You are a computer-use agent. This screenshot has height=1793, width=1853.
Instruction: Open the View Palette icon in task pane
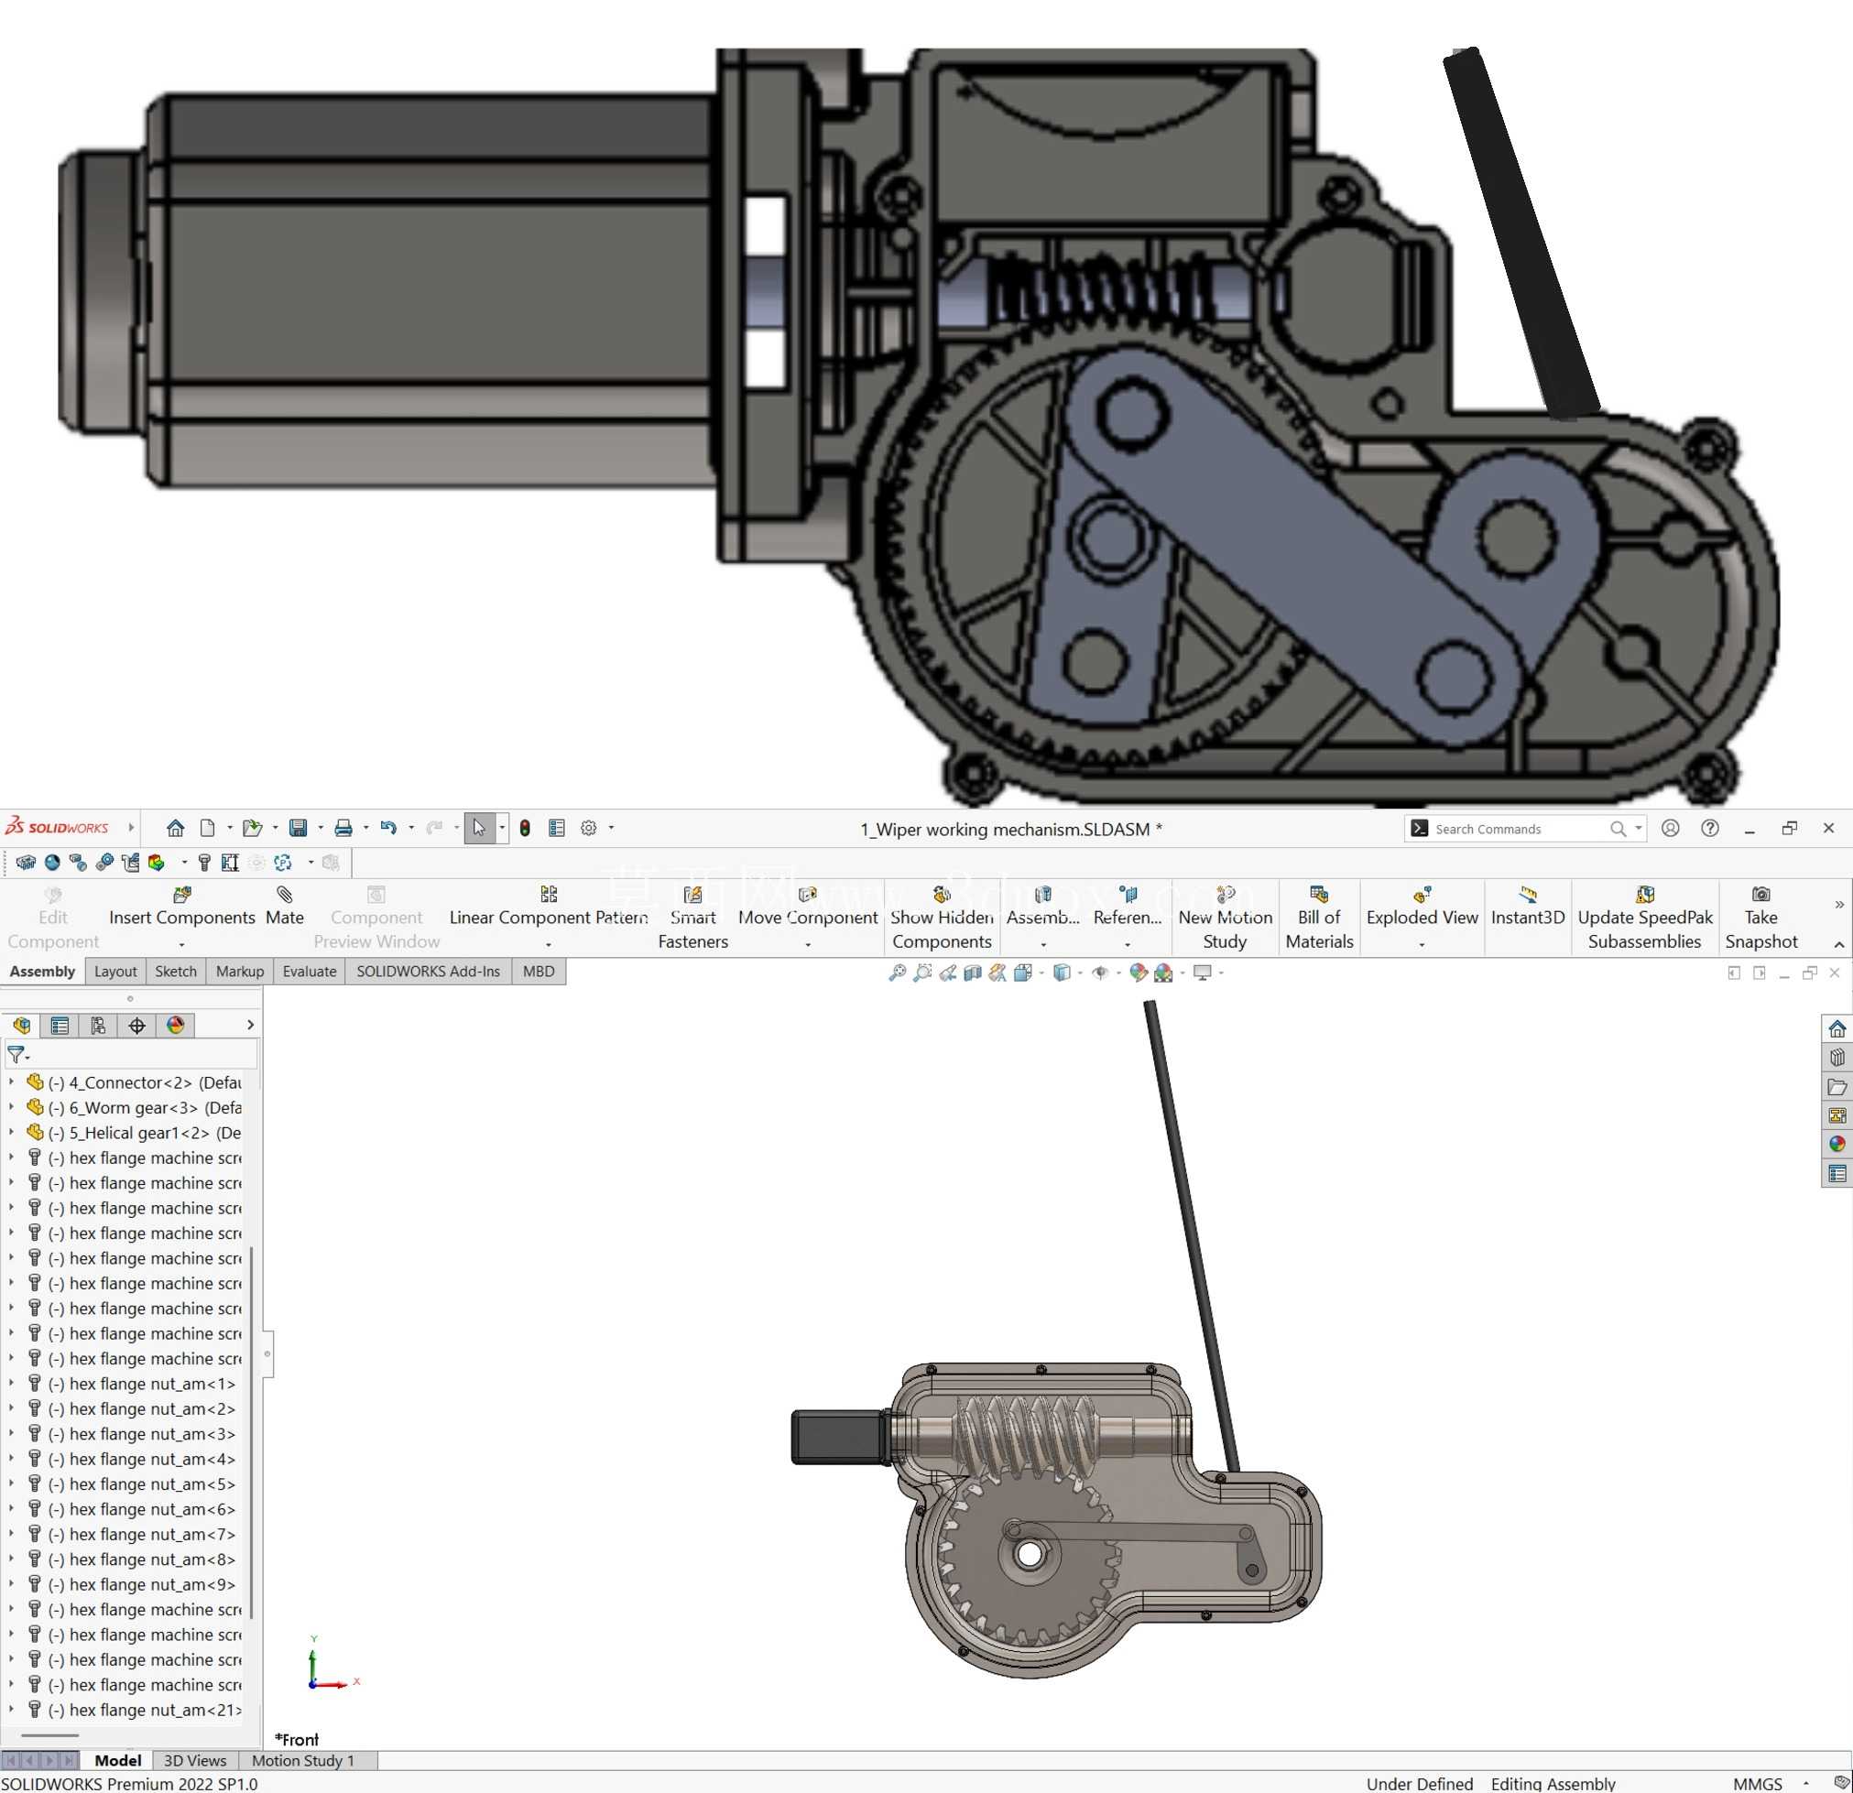click(x=1837, y=1116)
